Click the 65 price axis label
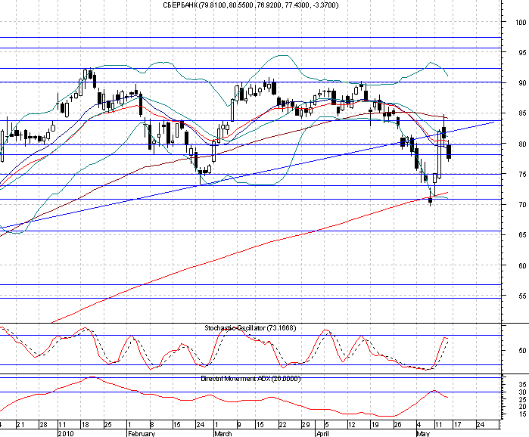The width and height of the screenshot is (529, 437). click(x=522, y=235)
